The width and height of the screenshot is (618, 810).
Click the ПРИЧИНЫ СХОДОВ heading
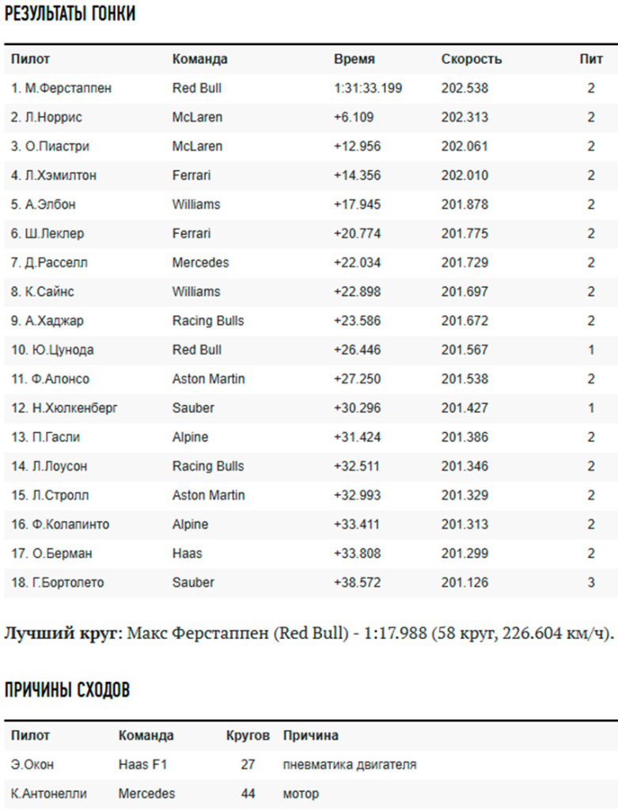coord(67,690)
